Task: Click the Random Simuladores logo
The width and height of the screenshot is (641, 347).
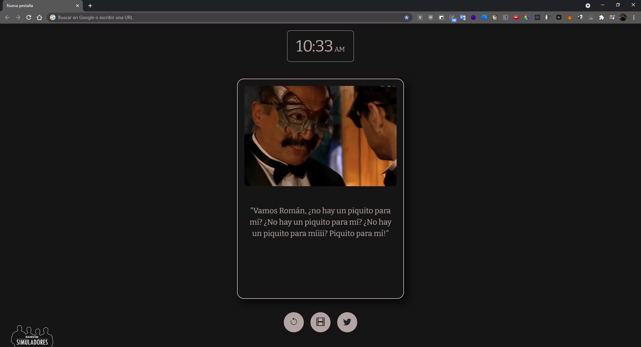Action: [32, 336]
